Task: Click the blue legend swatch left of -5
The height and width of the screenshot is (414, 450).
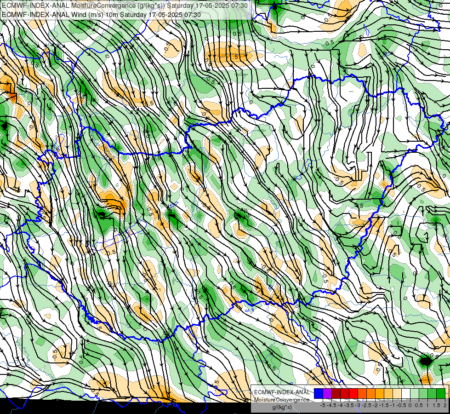Action: (319, 393)
